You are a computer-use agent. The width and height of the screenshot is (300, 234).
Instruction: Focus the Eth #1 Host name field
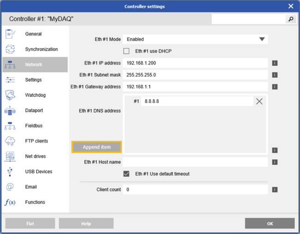[195, 162]
